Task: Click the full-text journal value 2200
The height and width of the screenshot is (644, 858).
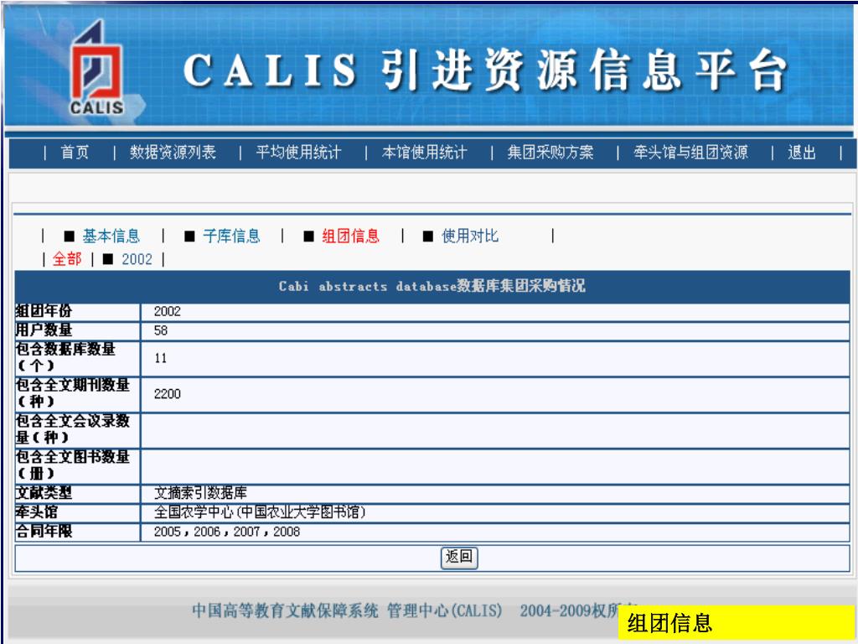Action: pyautogui.click(x=167, y=394)
